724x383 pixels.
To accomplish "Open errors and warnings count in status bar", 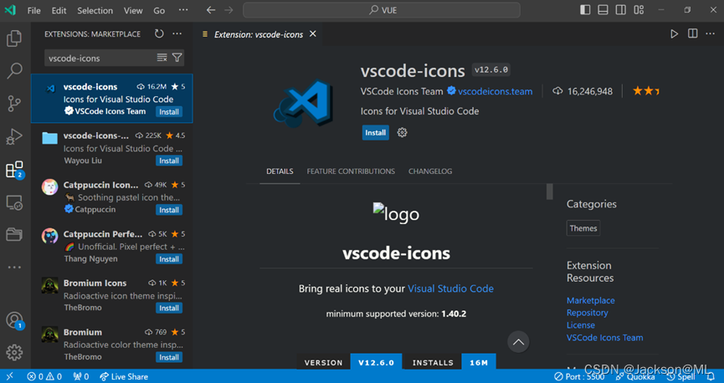I will click(44, 376).
